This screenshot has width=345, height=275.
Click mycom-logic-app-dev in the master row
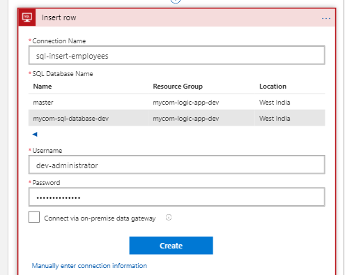tap(186, 103)
